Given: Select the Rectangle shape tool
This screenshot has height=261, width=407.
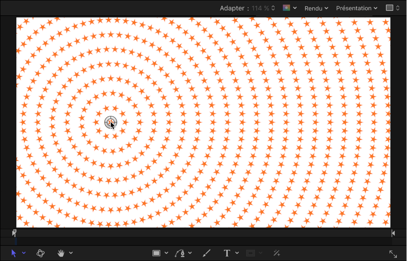Looking at the screenshot, I should 156,253.
